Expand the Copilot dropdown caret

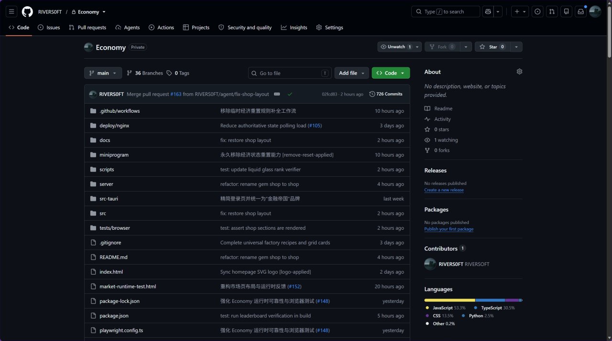tap(498, 11)
